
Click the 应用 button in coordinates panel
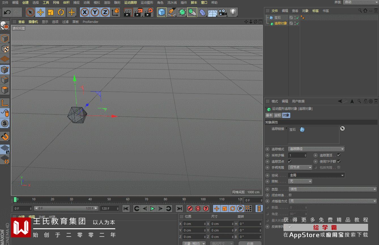250,243
